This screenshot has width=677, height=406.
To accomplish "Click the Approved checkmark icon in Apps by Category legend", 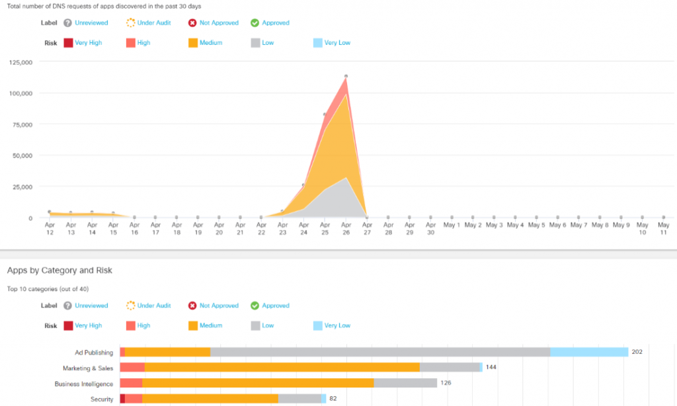I will (x=255, y=305).
